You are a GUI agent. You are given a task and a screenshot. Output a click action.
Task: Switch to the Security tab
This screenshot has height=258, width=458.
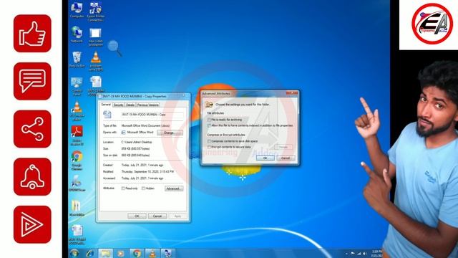click(x=118, y=105)
